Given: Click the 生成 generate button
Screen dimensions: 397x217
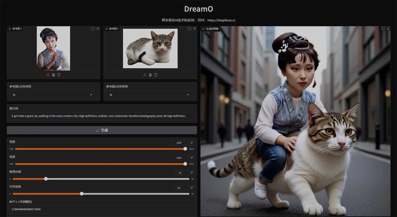Looking at the screenshot, I should point(102,130).
